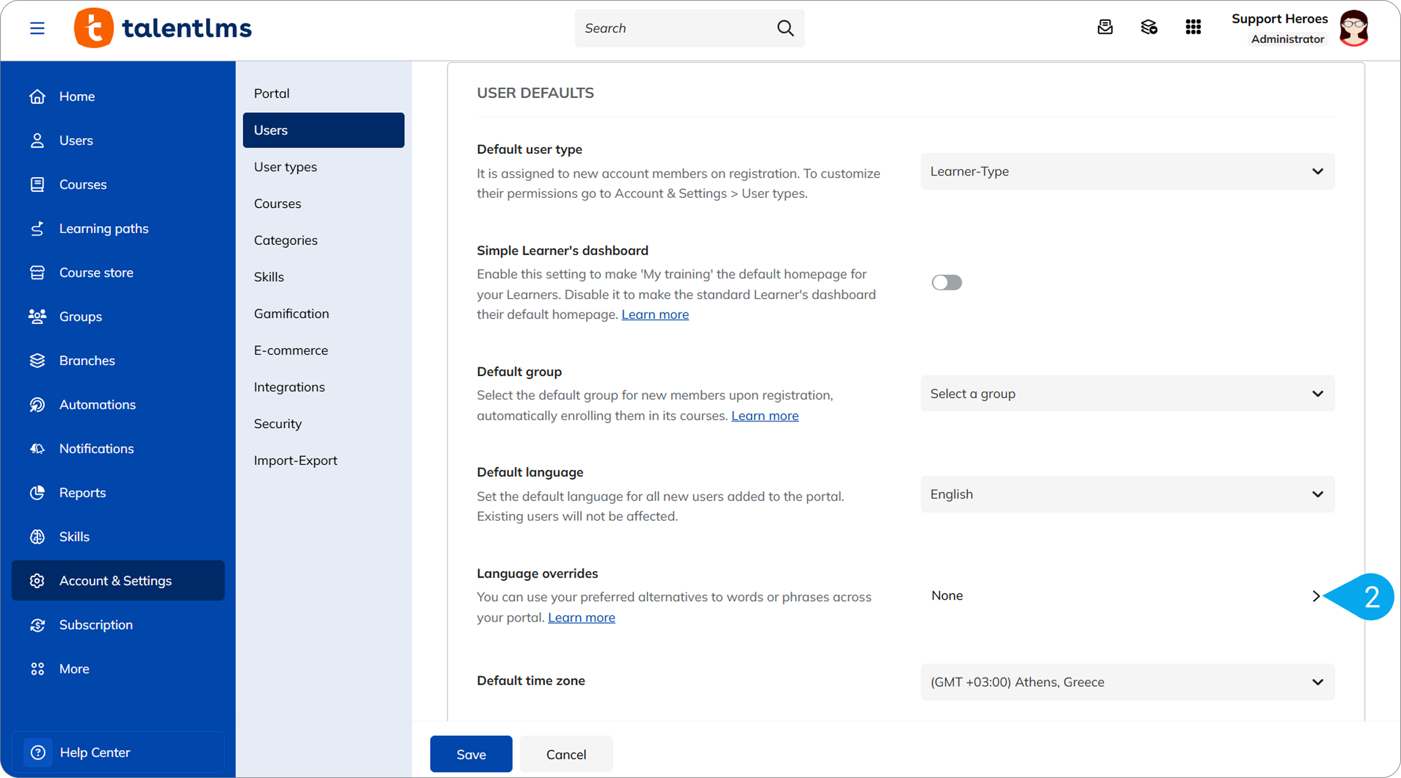The width and height of the screenshot is (1401, 778).
Task: Toggle the hamburger menu icon
Action: coord(37,28)
